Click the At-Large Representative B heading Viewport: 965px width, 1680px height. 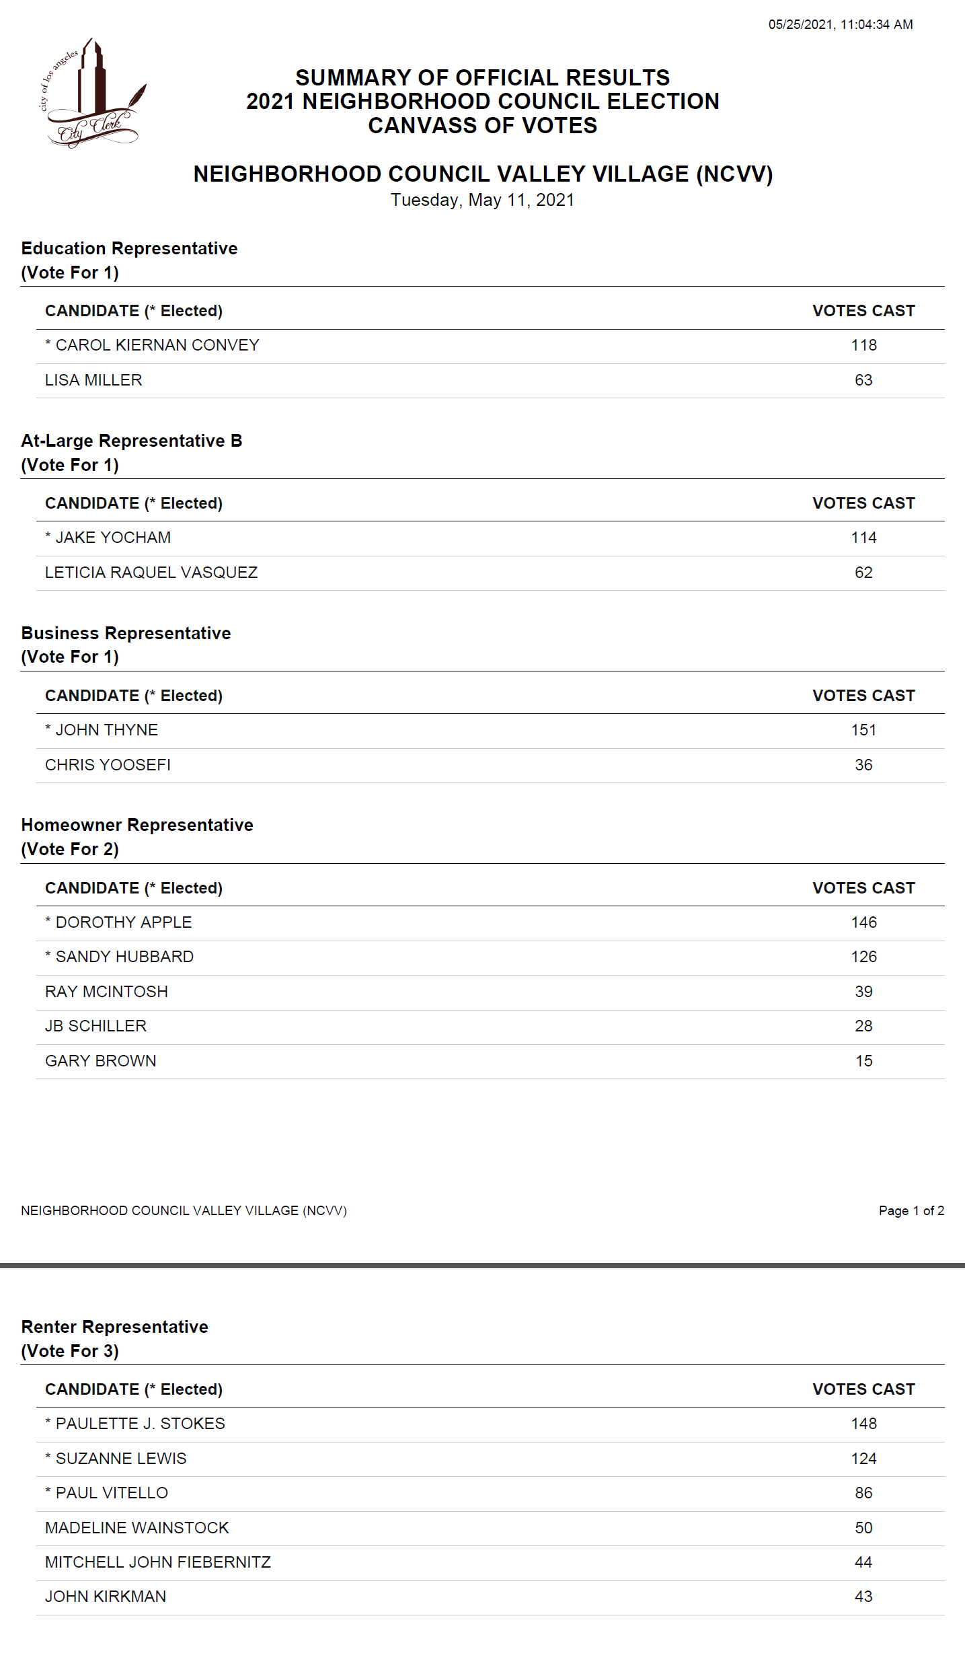[132, 441]
